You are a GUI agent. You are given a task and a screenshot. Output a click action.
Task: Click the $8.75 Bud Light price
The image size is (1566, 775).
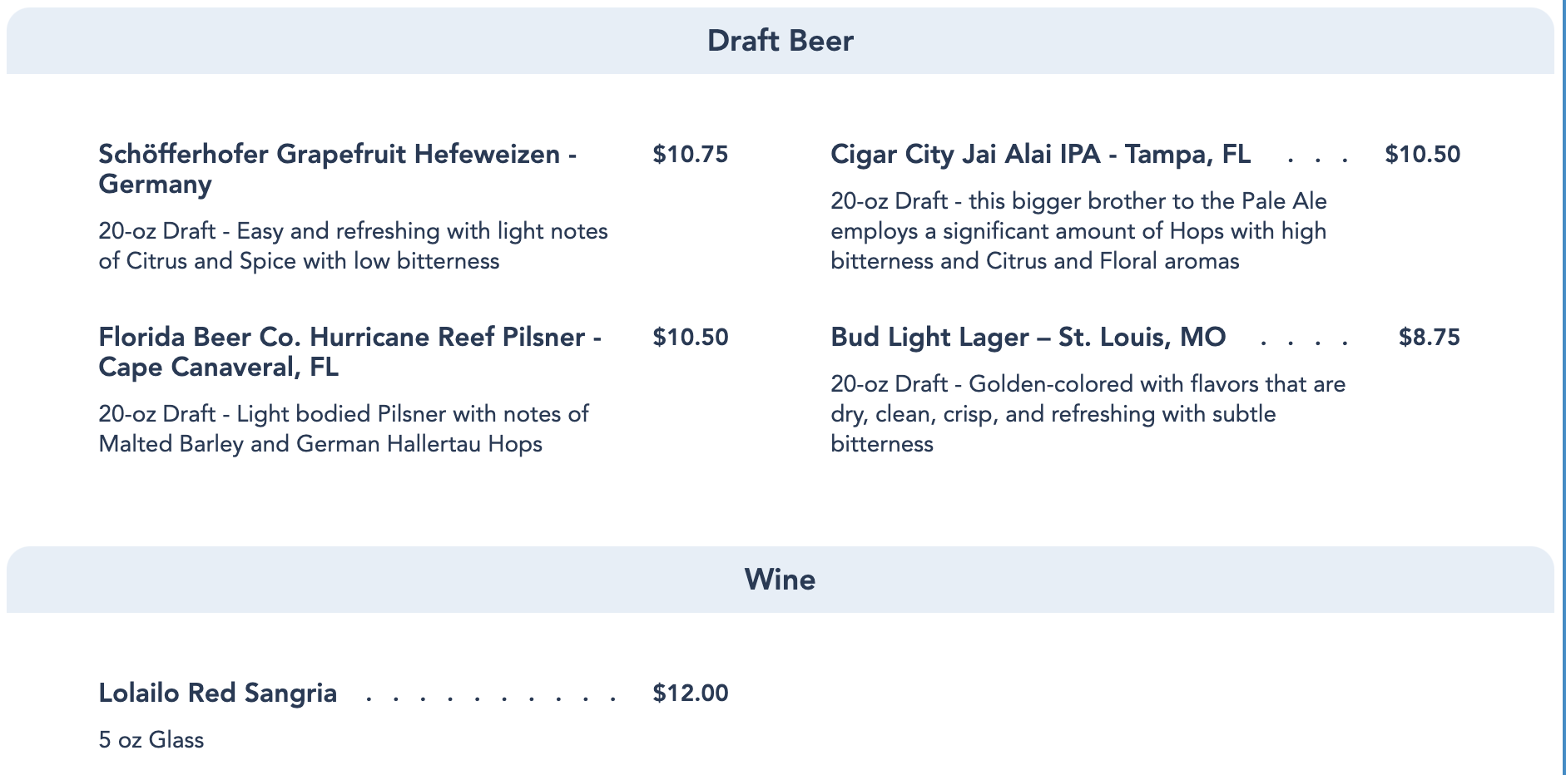pyautogui.click(x=1429, y=337)
